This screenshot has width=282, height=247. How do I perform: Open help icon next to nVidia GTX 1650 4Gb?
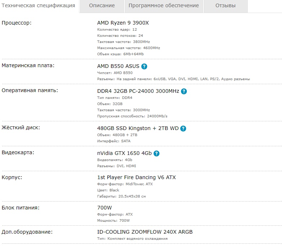(157, 153)
